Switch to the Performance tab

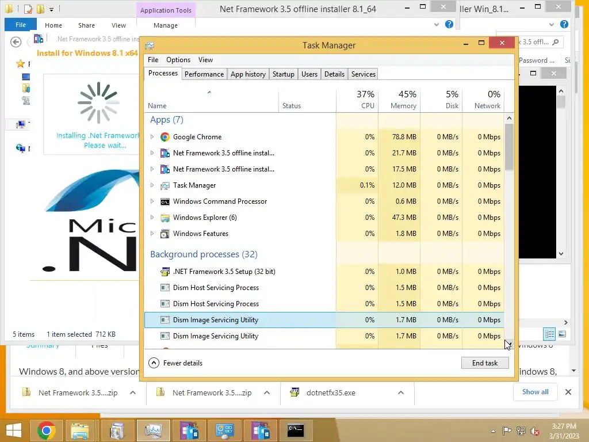[204, 74]
